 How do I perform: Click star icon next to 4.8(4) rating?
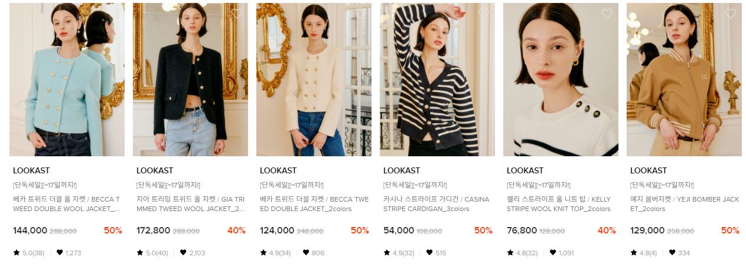tap(634, 253)
